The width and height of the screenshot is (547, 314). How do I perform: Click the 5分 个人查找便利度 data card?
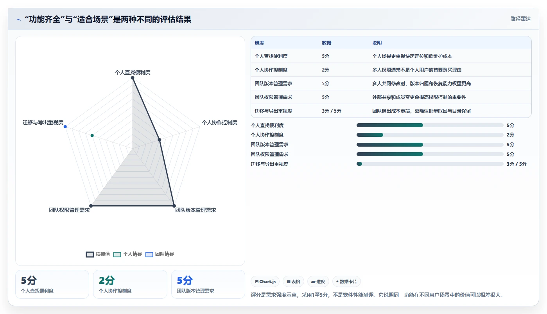[52, 284]
